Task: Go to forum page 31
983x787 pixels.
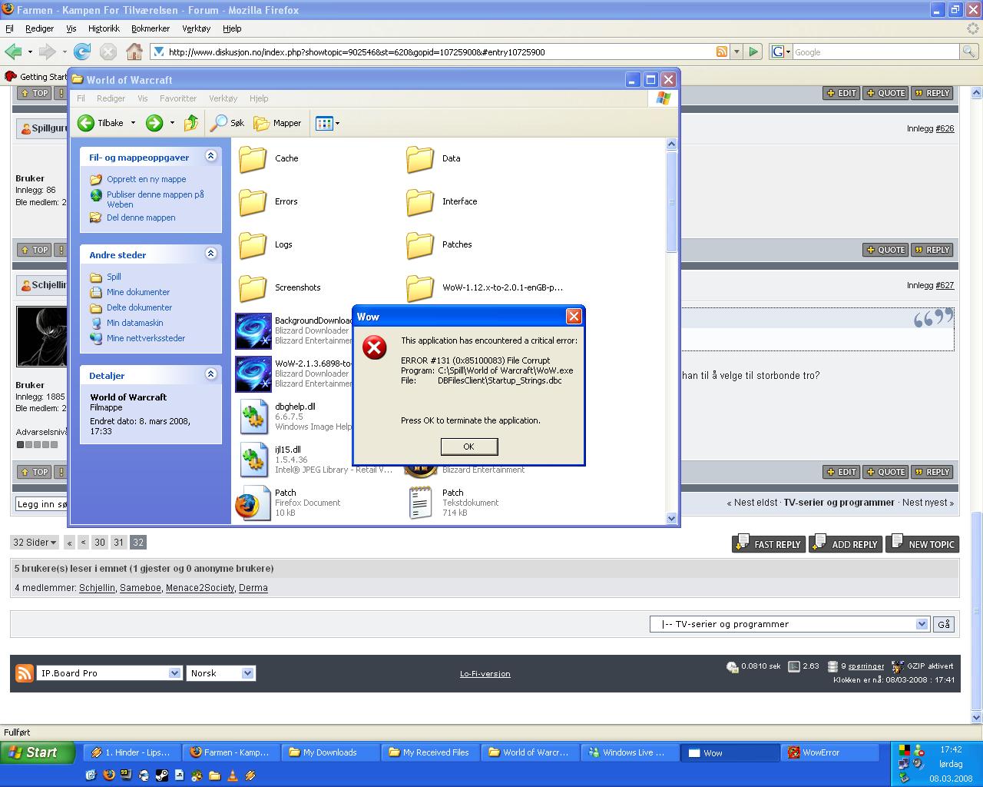Action: click(118, 542)
